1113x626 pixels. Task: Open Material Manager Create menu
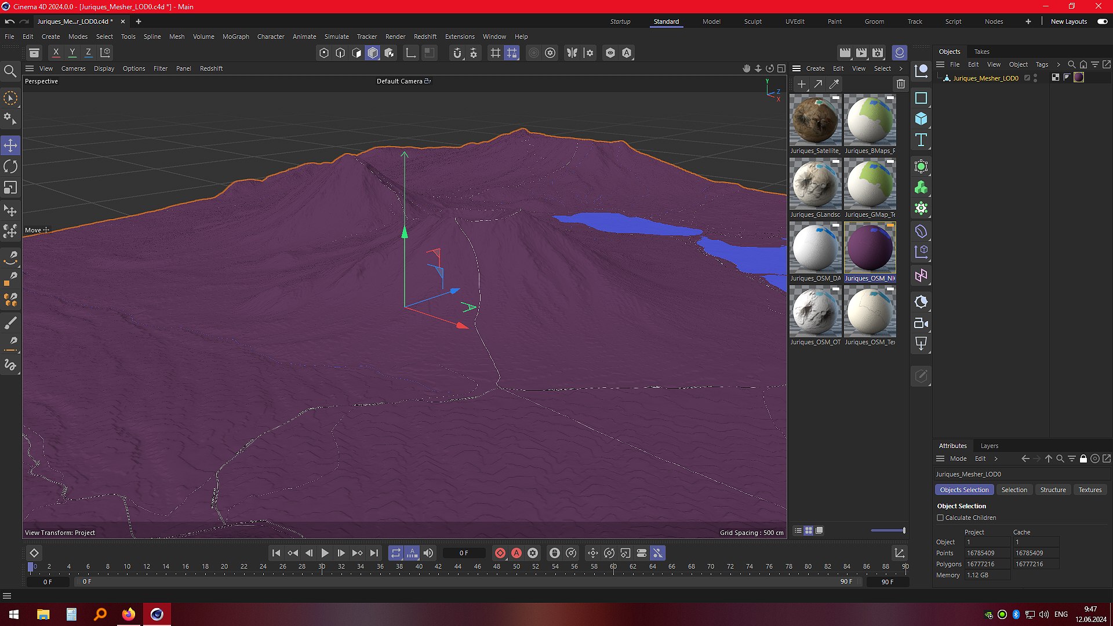tap(815, 68)
